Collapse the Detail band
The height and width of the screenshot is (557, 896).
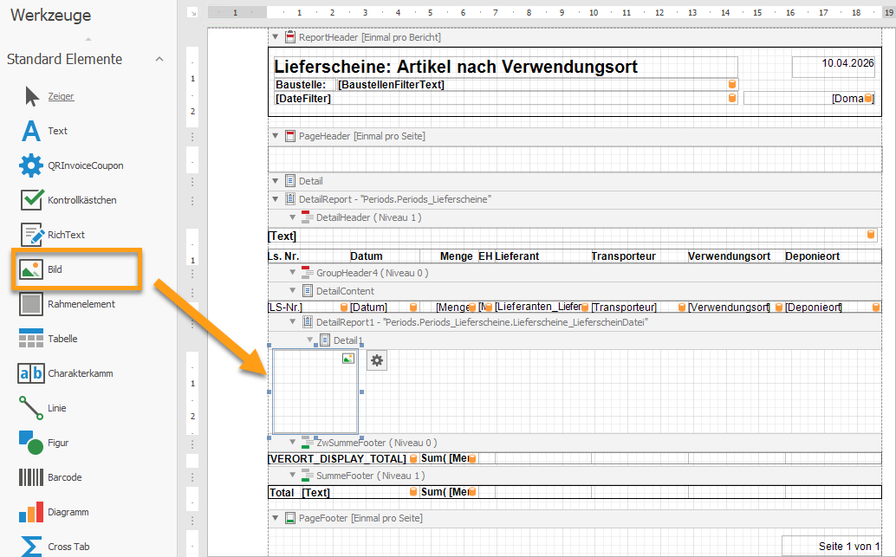click(276, 181)
